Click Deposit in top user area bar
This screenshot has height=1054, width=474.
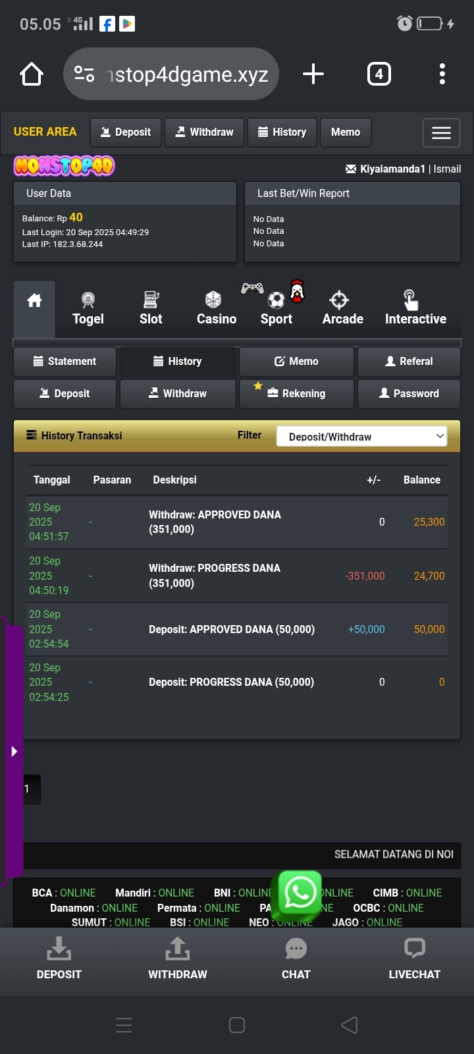125,132
